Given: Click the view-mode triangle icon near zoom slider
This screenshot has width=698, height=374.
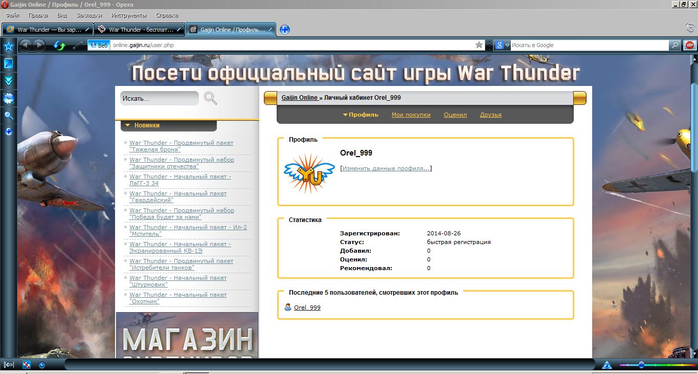Looking at the screenshot, I should (x=607, y=365).
